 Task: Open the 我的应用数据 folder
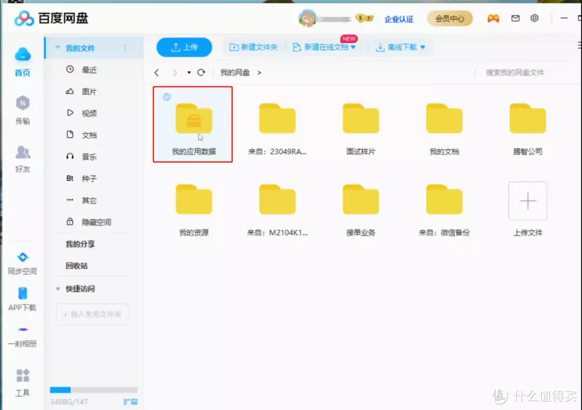[194, 124]
